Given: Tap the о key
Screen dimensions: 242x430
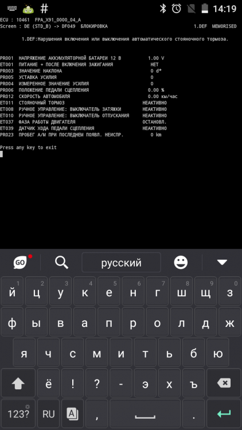Looking at the screenshot, I should click(x=157, y=322).
